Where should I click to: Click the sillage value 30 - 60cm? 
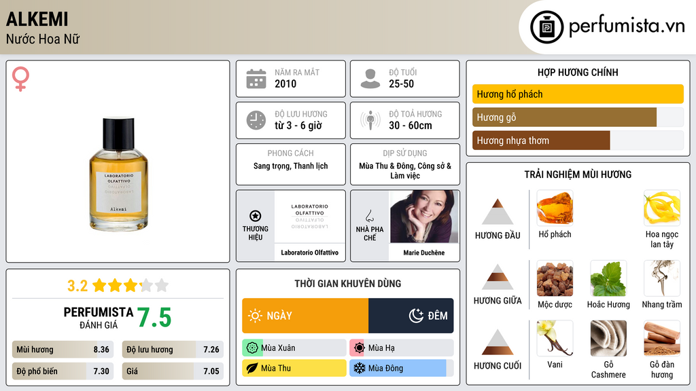pyautogui.click(x=411, y=126)
